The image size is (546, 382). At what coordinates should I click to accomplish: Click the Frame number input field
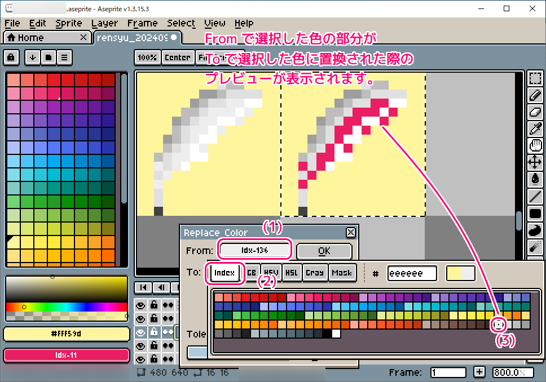click(448, 372)
